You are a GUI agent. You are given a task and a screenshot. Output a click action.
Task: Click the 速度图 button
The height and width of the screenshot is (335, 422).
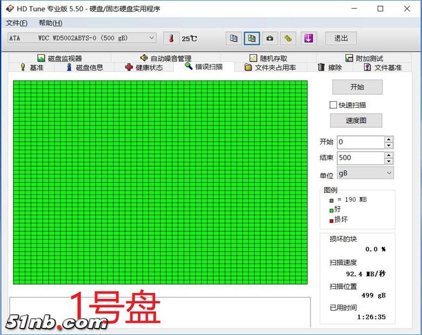click(356, 121)
